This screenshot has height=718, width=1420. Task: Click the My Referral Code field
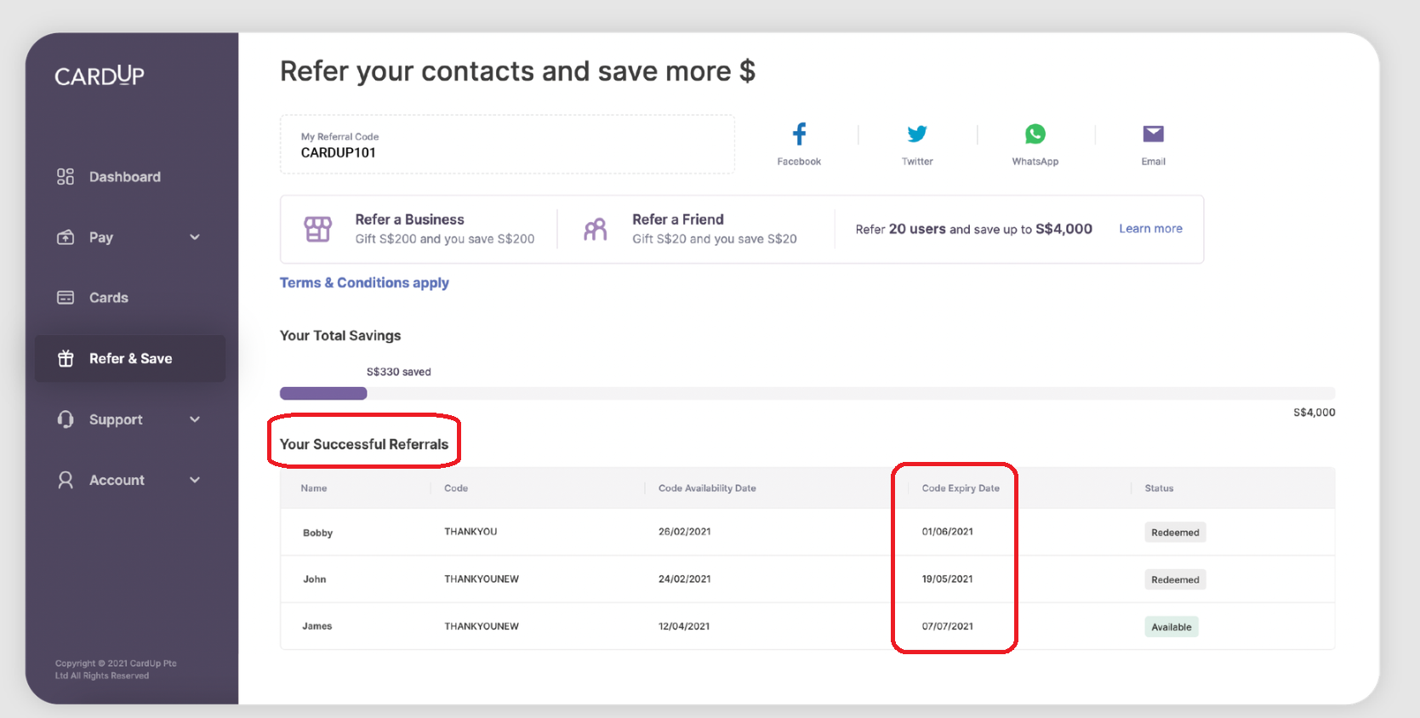[507, 145]
